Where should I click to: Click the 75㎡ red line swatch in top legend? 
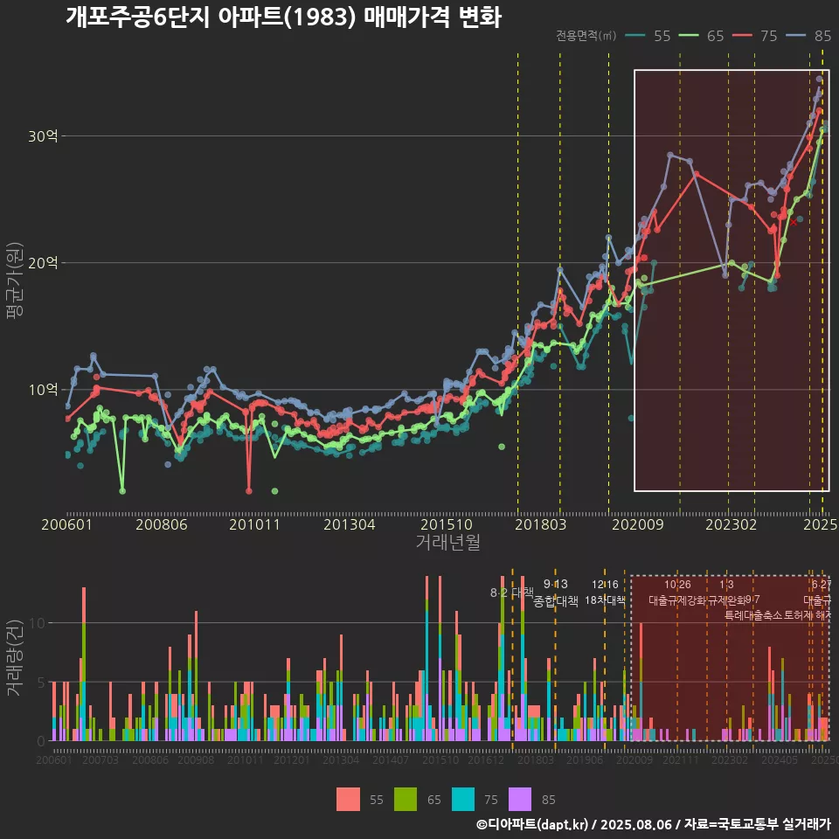pos(742,36)
